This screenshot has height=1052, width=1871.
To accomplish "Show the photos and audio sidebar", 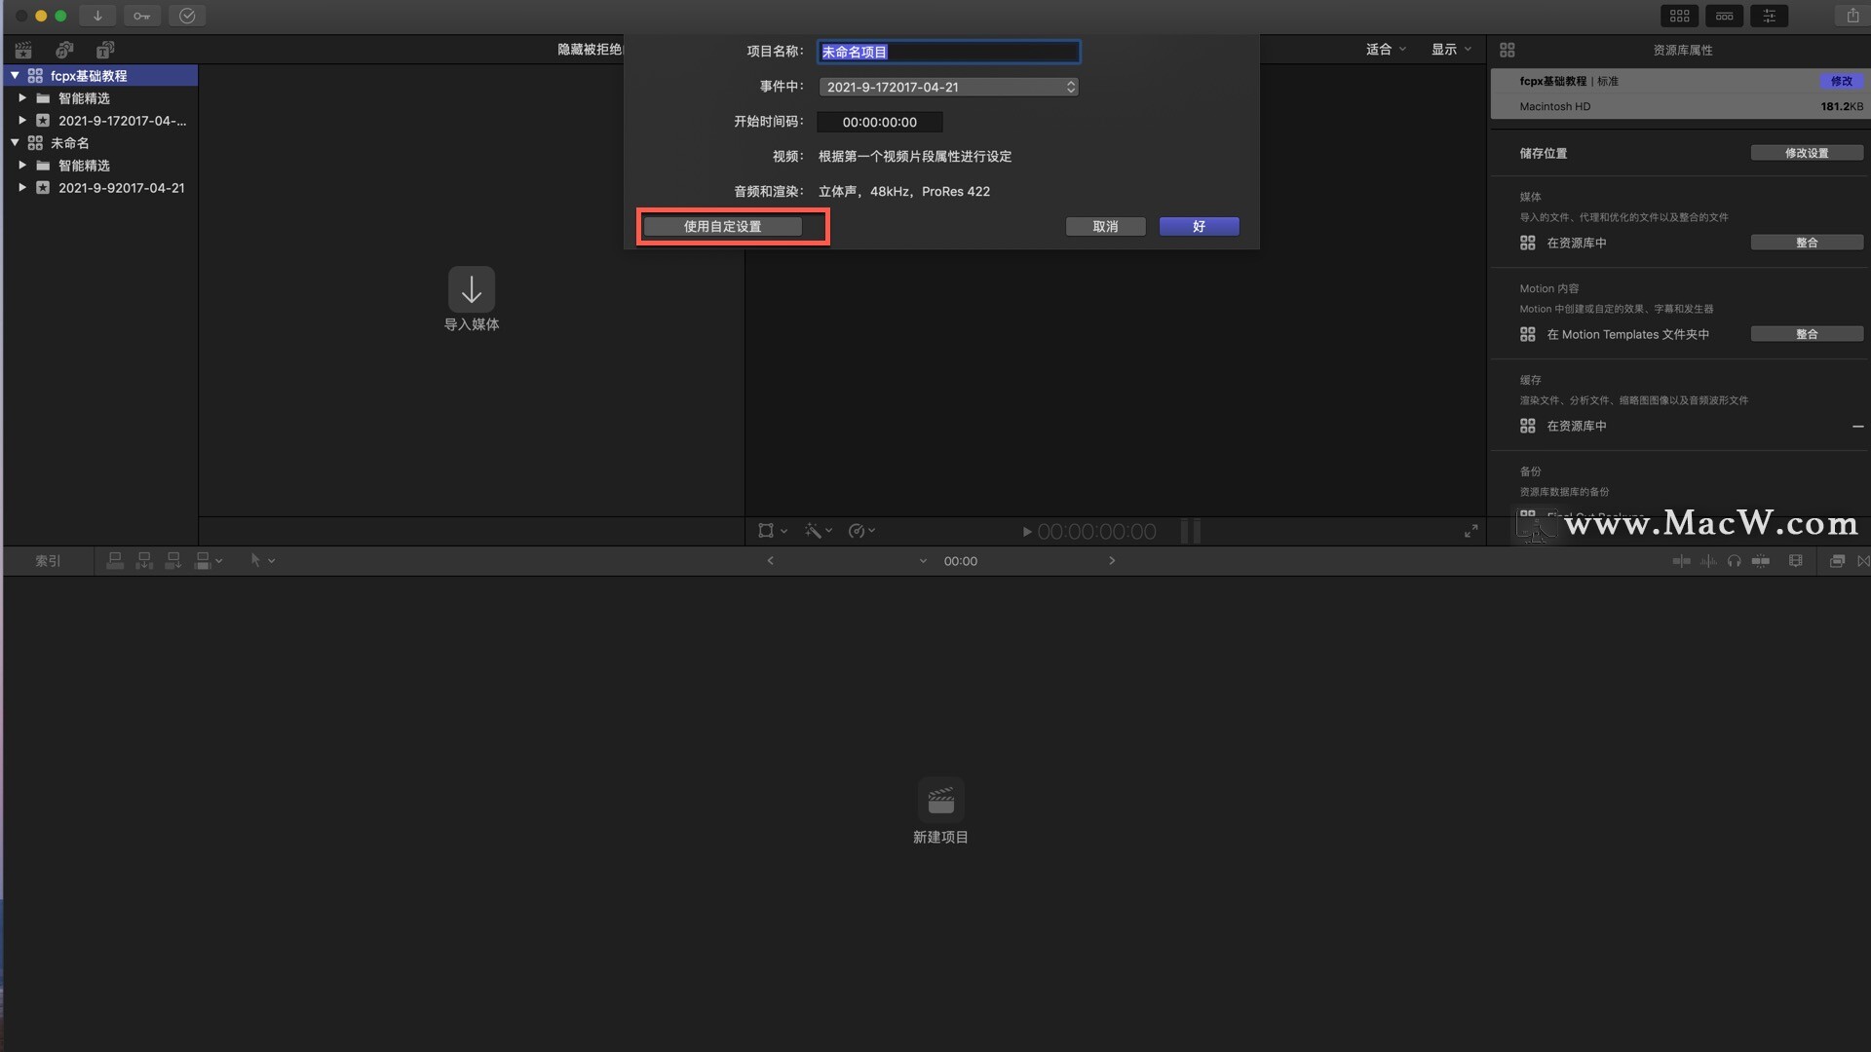I will [64, 50].
